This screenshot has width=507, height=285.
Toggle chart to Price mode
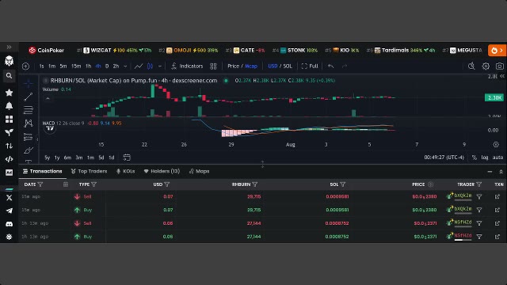pos(233,66)
